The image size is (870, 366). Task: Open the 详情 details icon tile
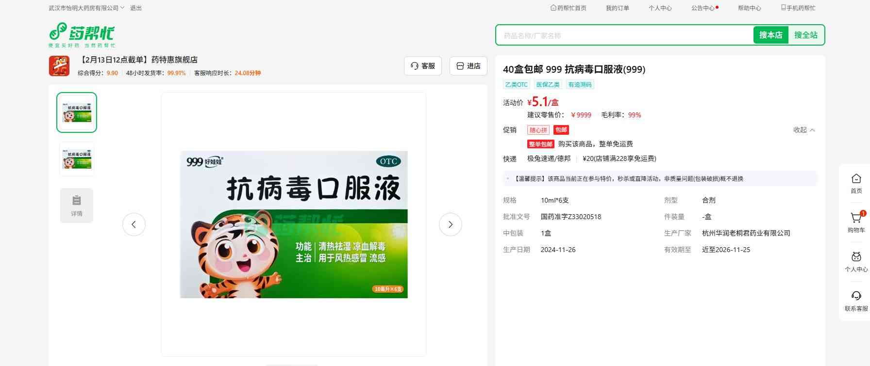[77, 206]
